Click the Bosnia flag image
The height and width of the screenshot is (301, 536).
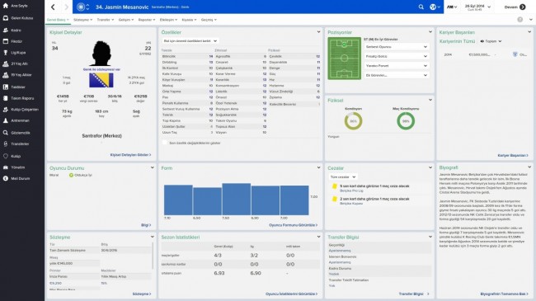pyautogui.click(x=101, y=80)
